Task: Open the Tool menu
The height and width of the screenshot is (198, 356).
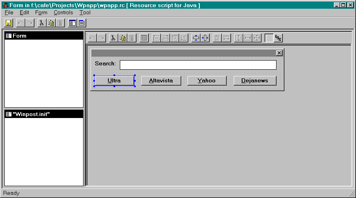Action: 85,13
